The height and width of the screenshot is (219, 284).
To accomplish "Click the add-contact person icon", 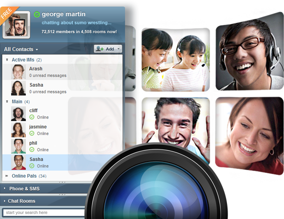I will pos(99,49).
